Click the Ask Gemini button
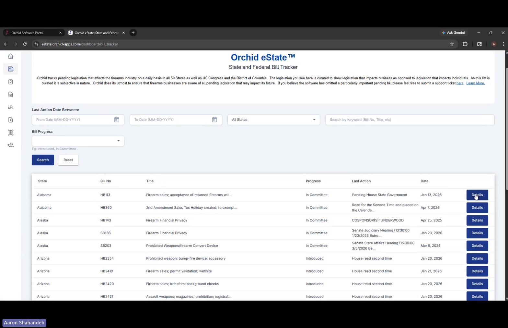Viewport: 508px width, 328px height. click(x=453, y=33)
